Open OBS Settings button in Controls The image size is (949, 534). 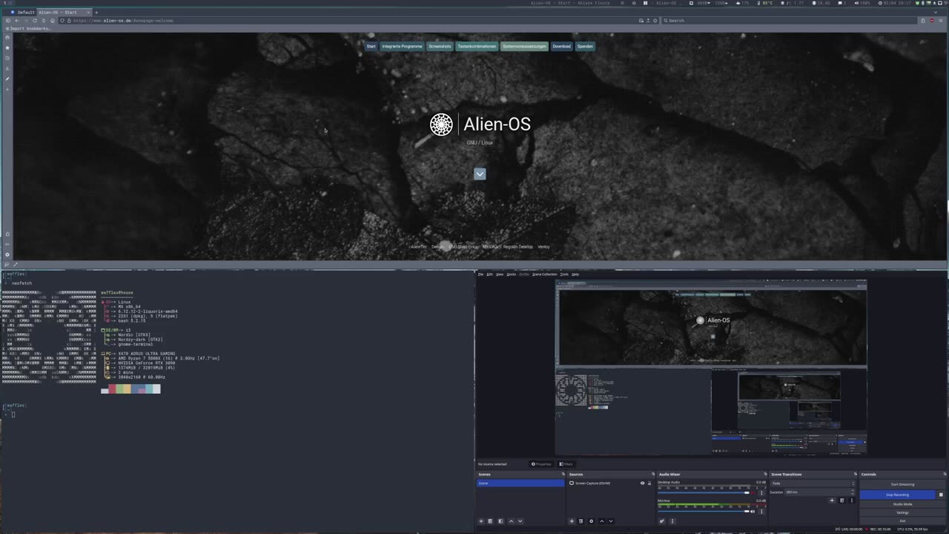[x=902, y=512]
